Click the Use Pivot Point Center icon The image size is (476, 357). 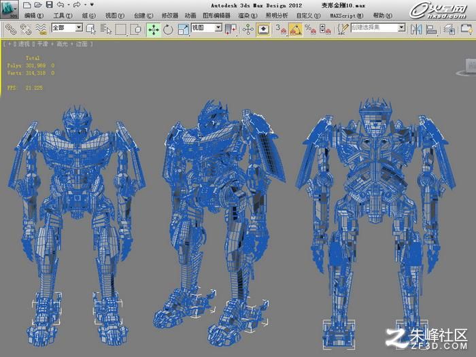click(231, 29)
